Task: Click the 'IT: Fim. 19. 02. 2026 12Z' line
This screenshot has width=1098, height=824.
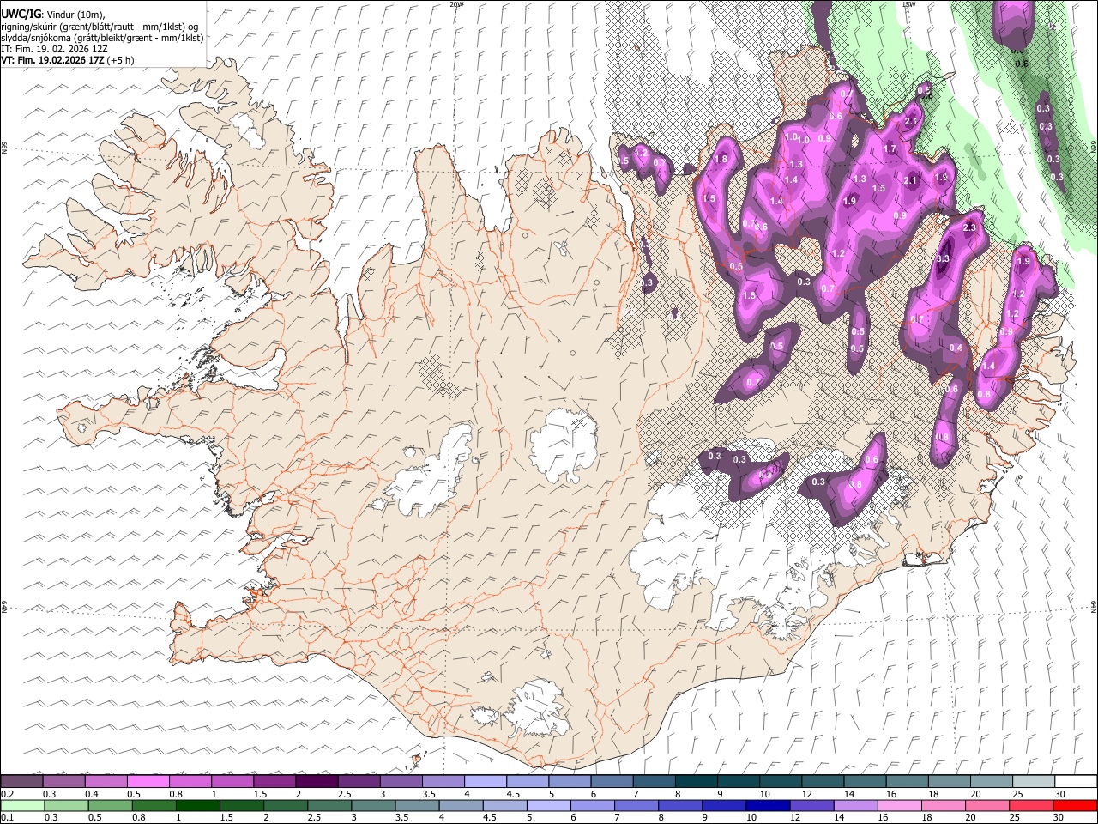Action: click(54, 49)
